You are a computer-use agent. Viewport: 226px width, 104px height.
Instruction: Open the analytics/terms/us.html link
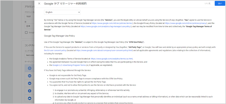click(x=112, y=59)
